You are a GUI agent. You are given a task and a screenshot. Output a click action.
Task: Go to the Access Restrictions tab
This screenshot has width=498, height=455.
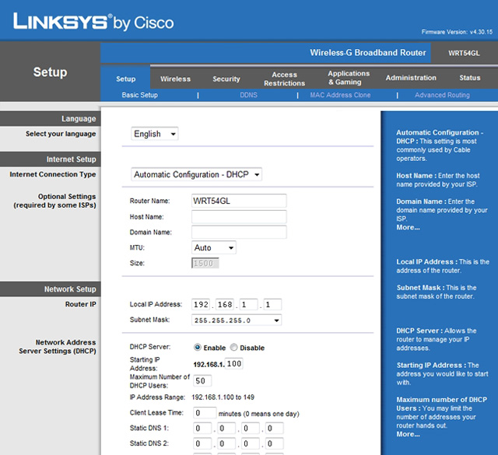284,79
